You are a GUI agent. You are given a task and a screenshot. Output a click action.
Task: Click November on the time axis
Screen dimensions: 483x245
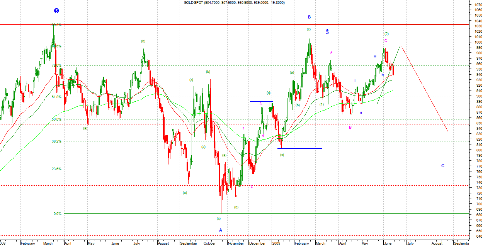(235, 243)
